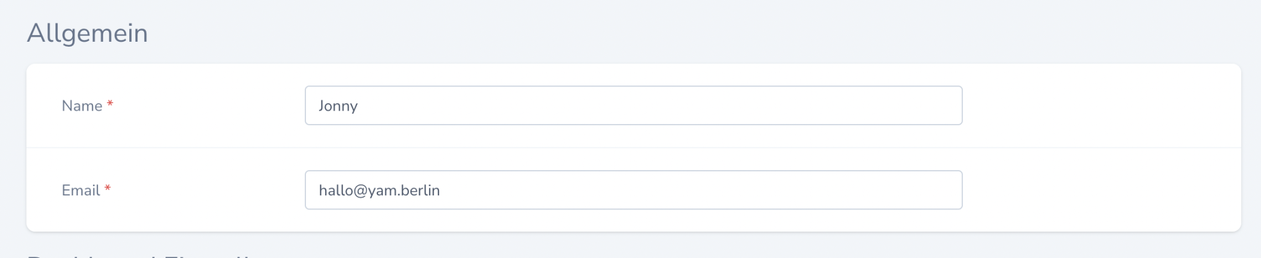Click empty space at the Email field's right end
This screenshot has width=1261, height=258.
tap(924, 190)
